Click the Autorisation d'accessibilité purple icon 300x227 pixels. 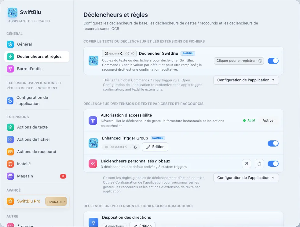tap(93, 121)
